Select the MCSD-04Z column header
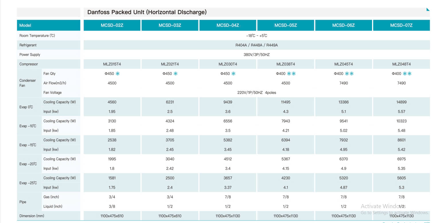This screenshot has height=223, width=432. tap(228, 25)
